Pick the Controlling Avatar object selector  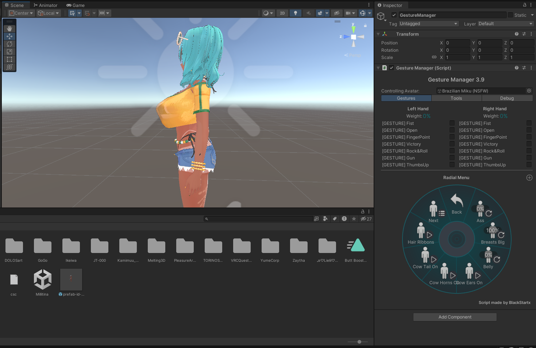[529, 91]
